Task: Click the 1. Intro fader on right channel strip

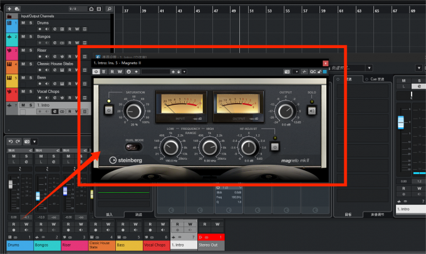Action: 401,122
